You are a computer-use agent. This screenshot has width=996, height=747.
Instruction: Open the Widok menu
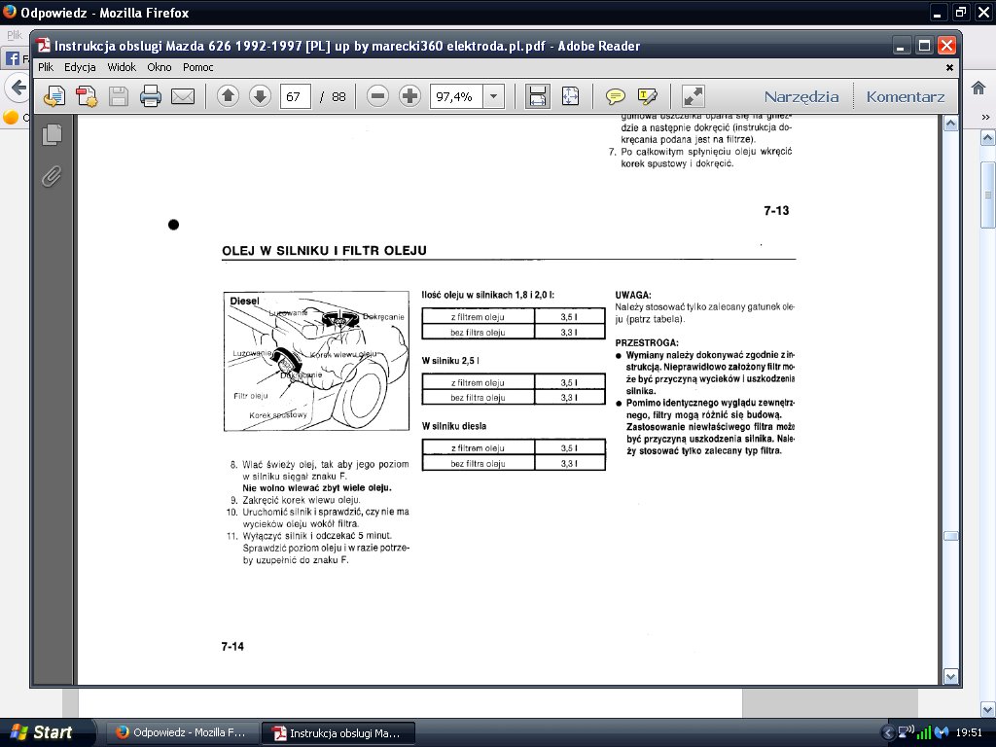coord(122,67)
